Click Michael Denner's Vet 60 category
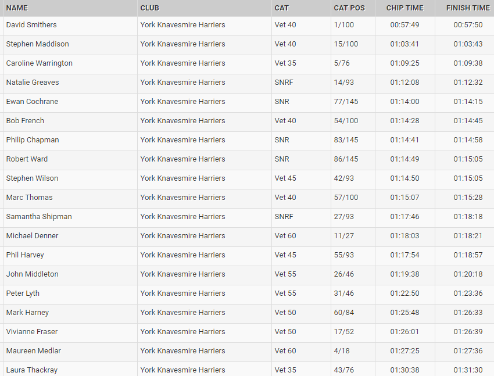 [x=285, y=236]
